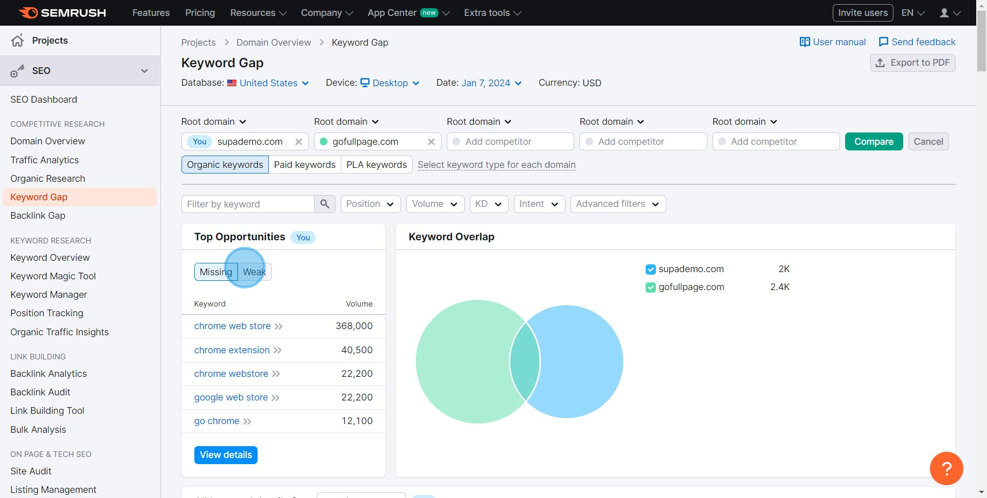Click double-arrow icon next to go chrome
Image resolution: width=987 pixels, height=498 pixels.
click(x=247, y=422)
